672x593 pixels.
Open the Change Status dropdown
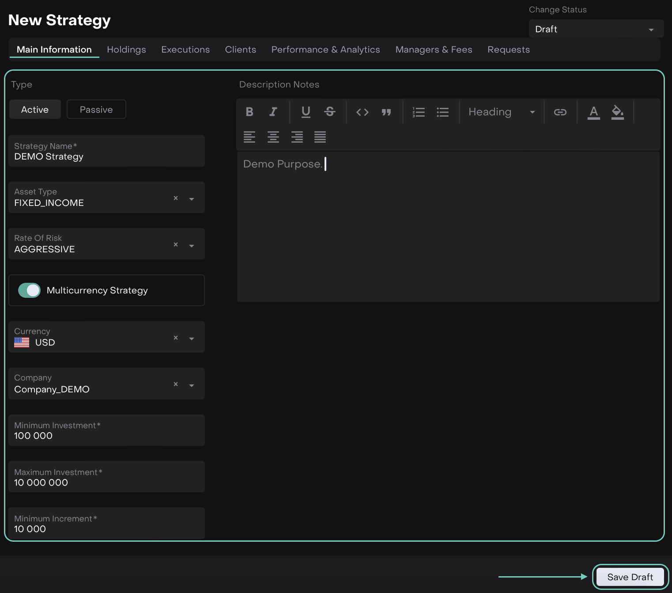click(596, 29)
